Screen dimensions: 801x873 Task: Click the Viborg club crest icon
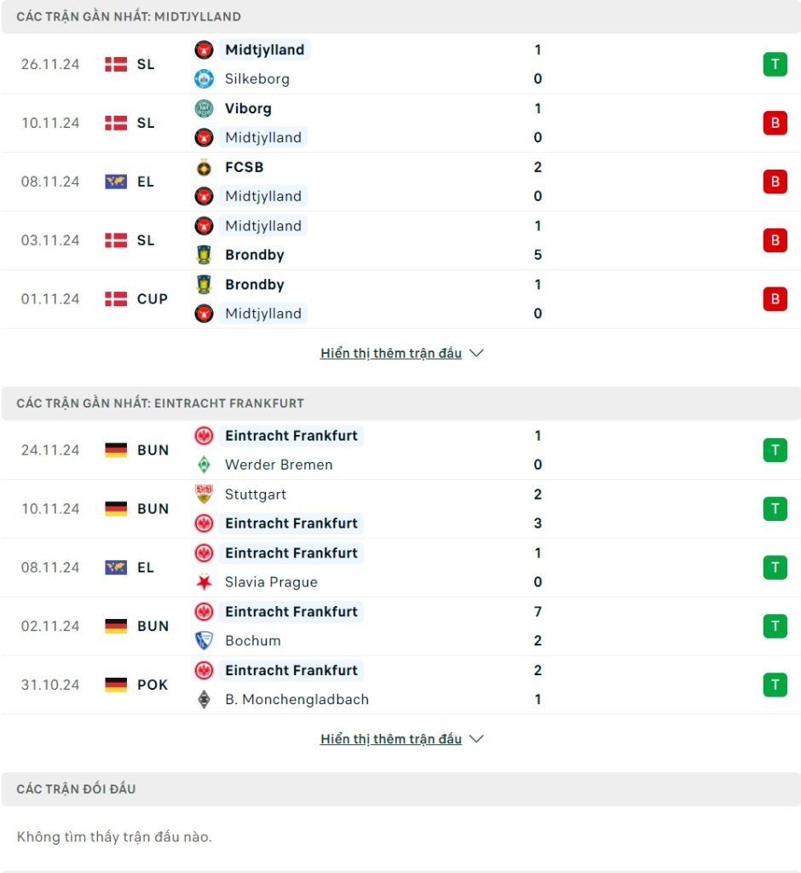(x=204, y=108)
